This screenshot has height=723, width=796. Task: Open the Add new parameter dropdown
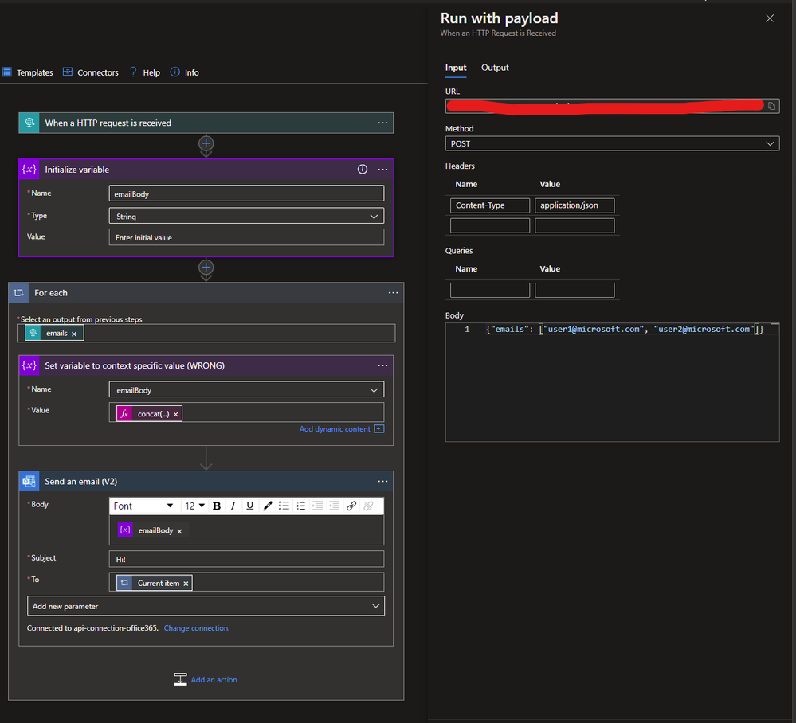click(206, 606)
